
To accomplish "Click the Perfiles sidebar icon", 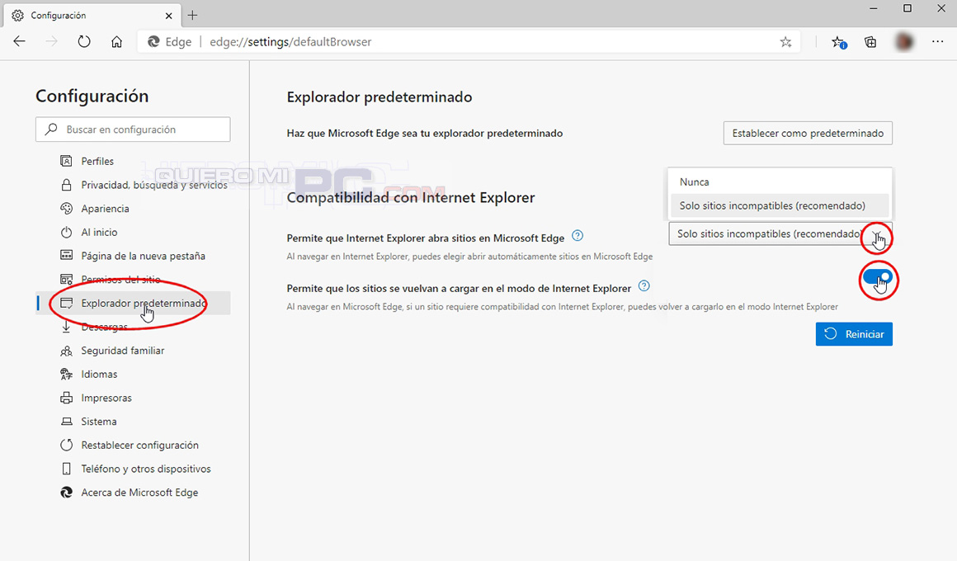I will click(x=66, y=161).
